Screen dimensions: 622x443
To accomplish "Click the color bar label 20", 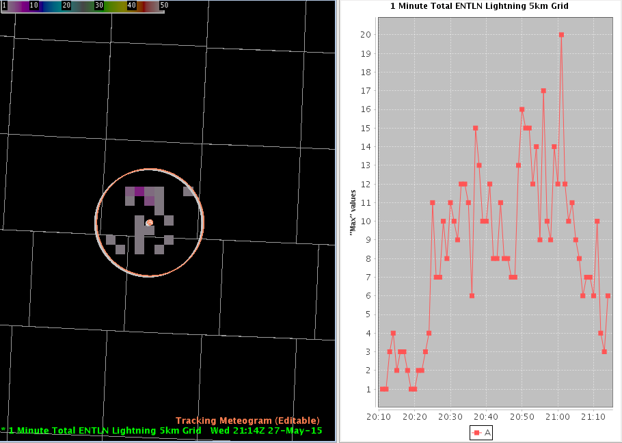I will click(x=67, y=5).
